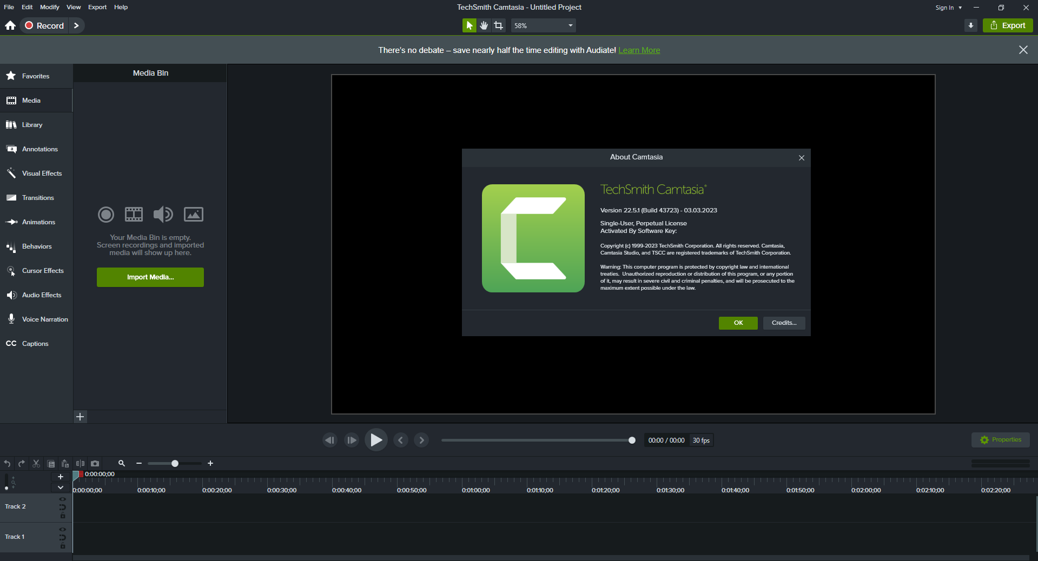Collapse tracks with the chevron below add-track
The width and height of the screenshot is (1038, 561).
[x=61, y=487]
